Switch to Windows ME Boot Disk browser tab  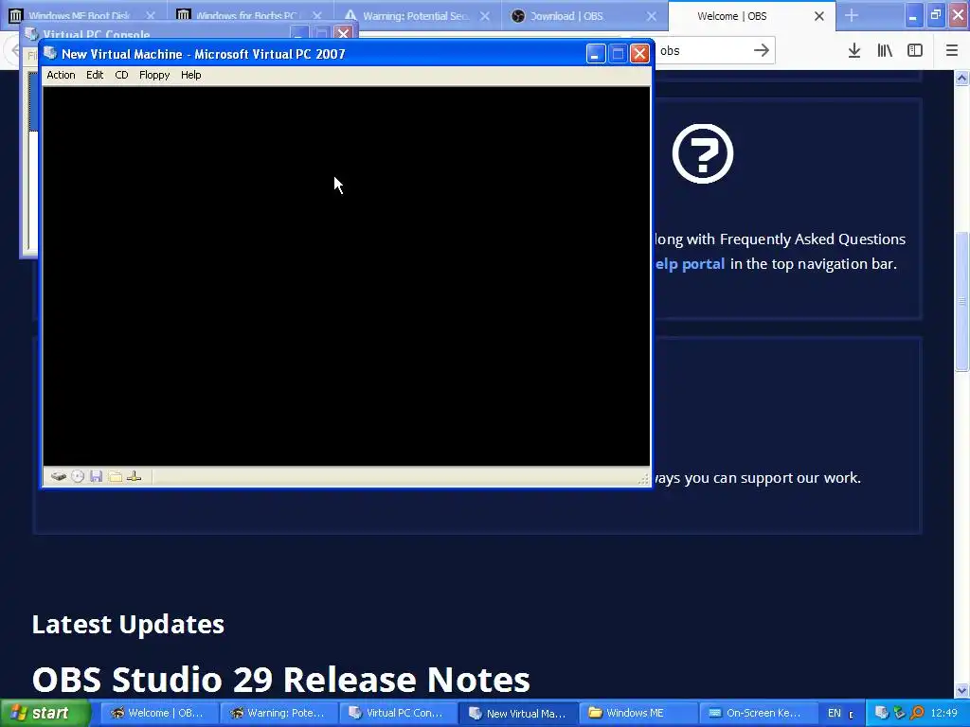point(80,16)
